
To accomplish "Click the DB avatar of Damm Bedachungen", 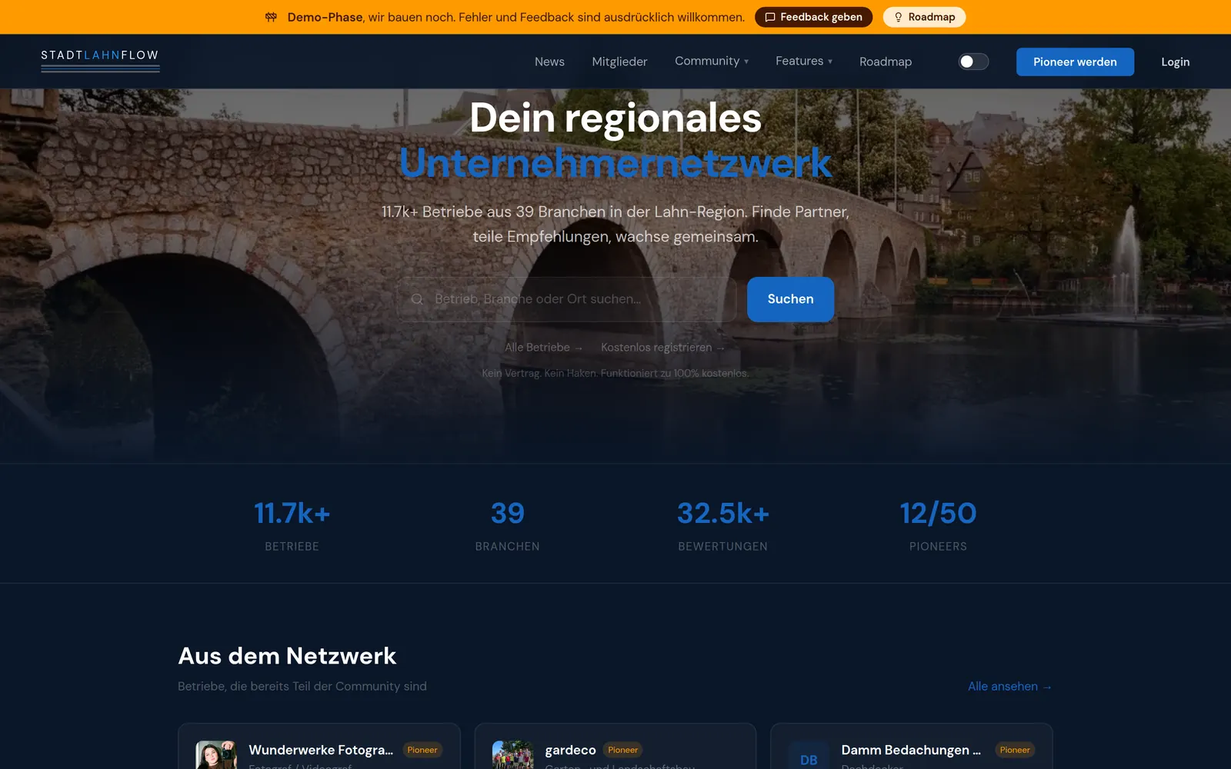I will pos(809,755).
